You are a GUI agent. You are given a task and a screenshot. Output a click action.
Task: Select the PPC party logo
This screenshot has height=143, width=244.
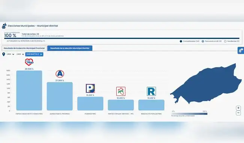tap(121, 91)
